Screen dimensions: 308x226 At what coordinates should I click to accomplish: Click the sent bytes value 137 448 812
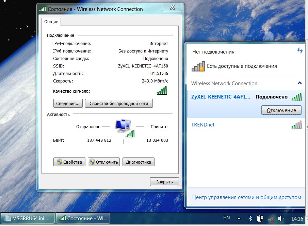coord(99,140)
